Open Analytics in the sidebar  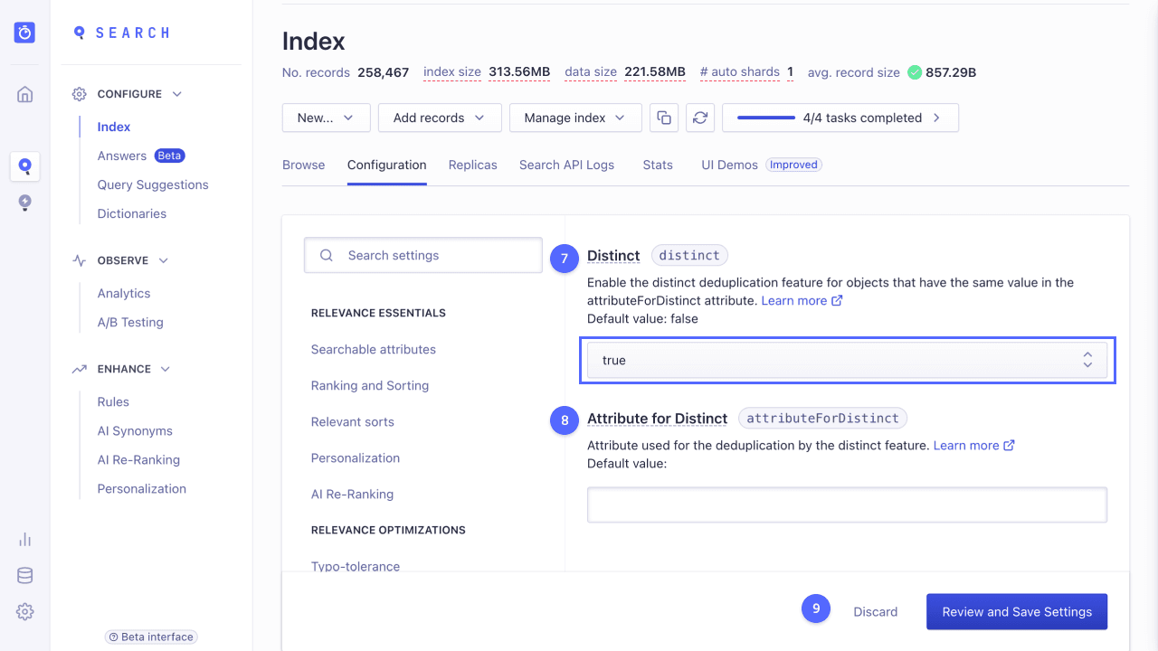click(124, 293)
